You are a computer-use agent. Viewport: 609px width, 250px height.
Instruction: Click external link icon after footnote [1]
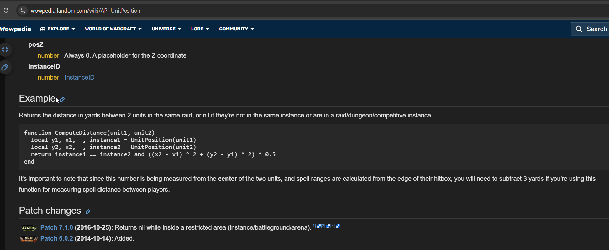319,226
